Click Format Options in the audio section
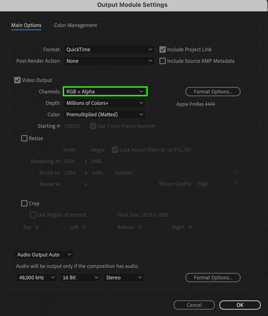268x316 pixels. [213, 277]
